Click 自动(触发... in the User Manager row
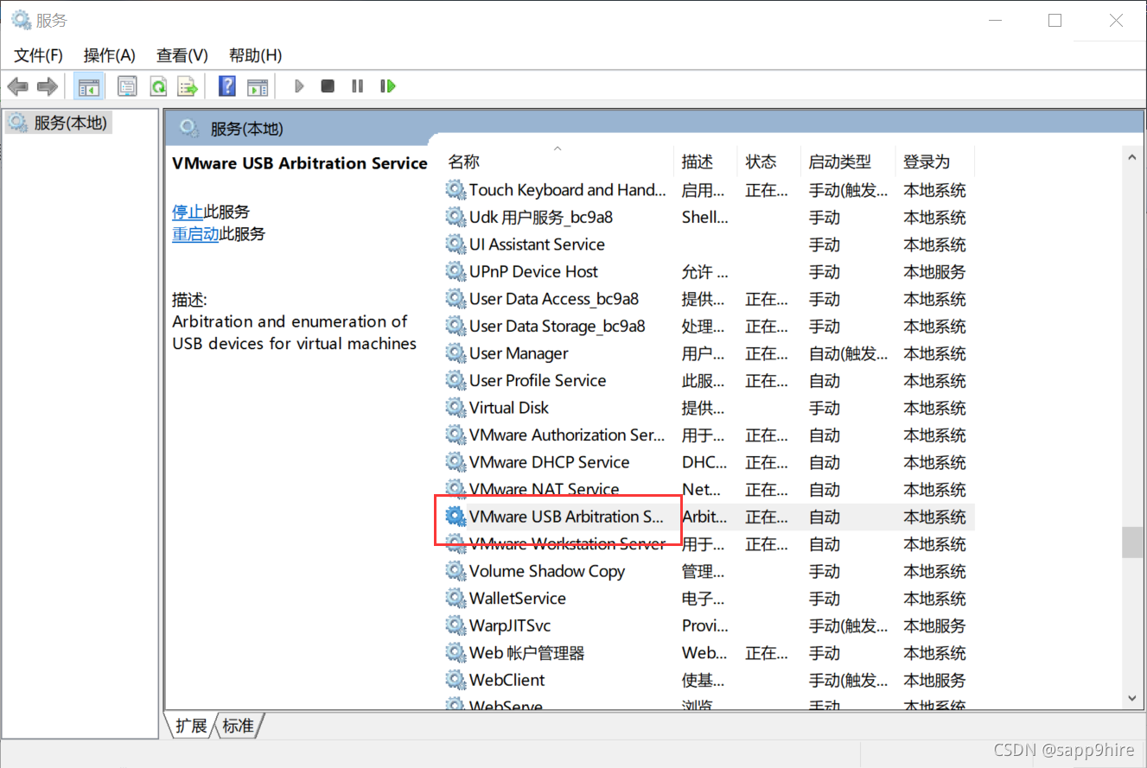The height and width of the screenshot is (768, 1147). pyautogui.click(x=848, y=353)
